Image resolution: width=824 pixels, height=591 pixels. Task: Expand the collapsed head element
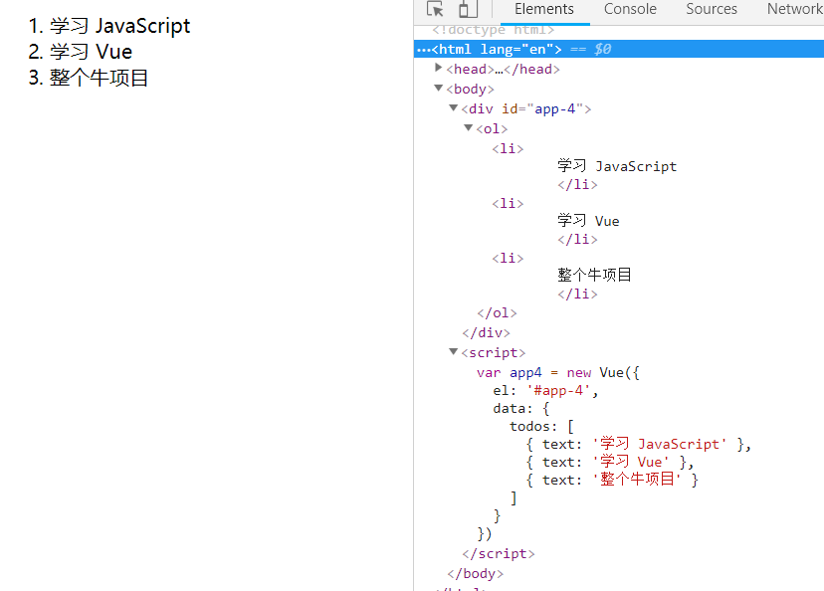439,69
